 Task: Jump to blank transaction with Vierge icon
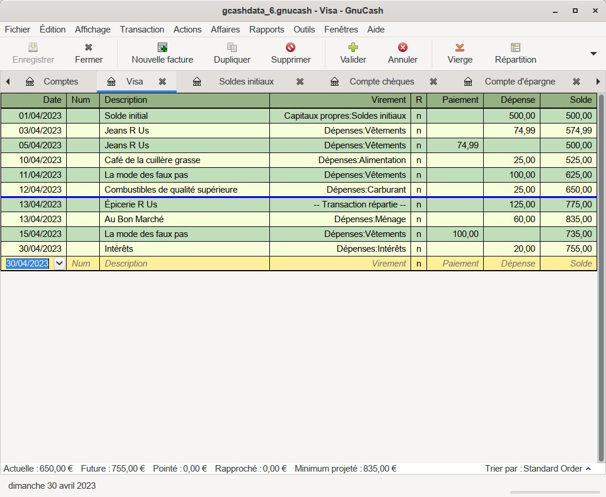coord(460,47)
